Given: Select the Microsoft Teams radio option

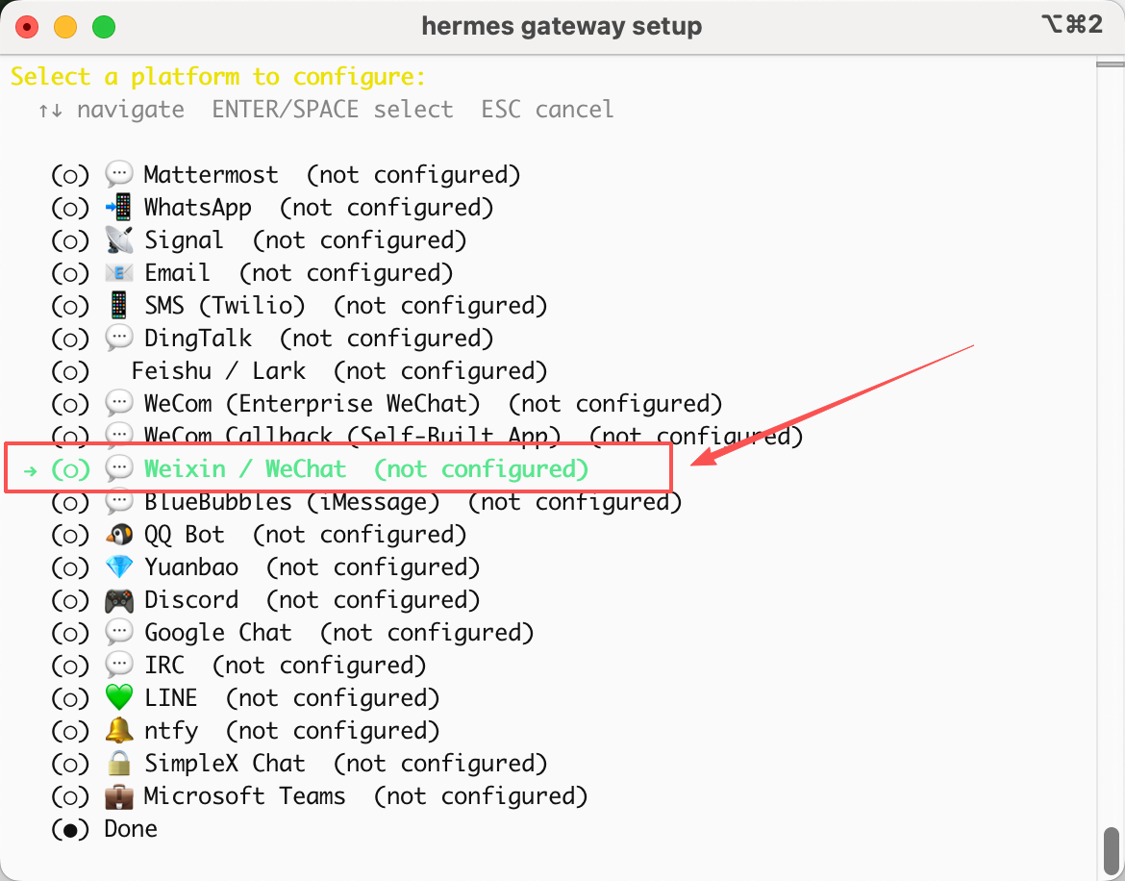Looking at the screenshot, I should click(x=70, y=796).
